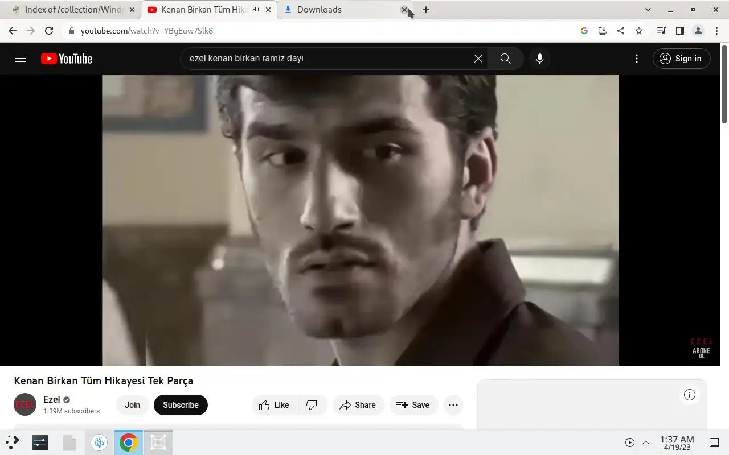Open the media control toolbar icon

[x=661, y=31]
